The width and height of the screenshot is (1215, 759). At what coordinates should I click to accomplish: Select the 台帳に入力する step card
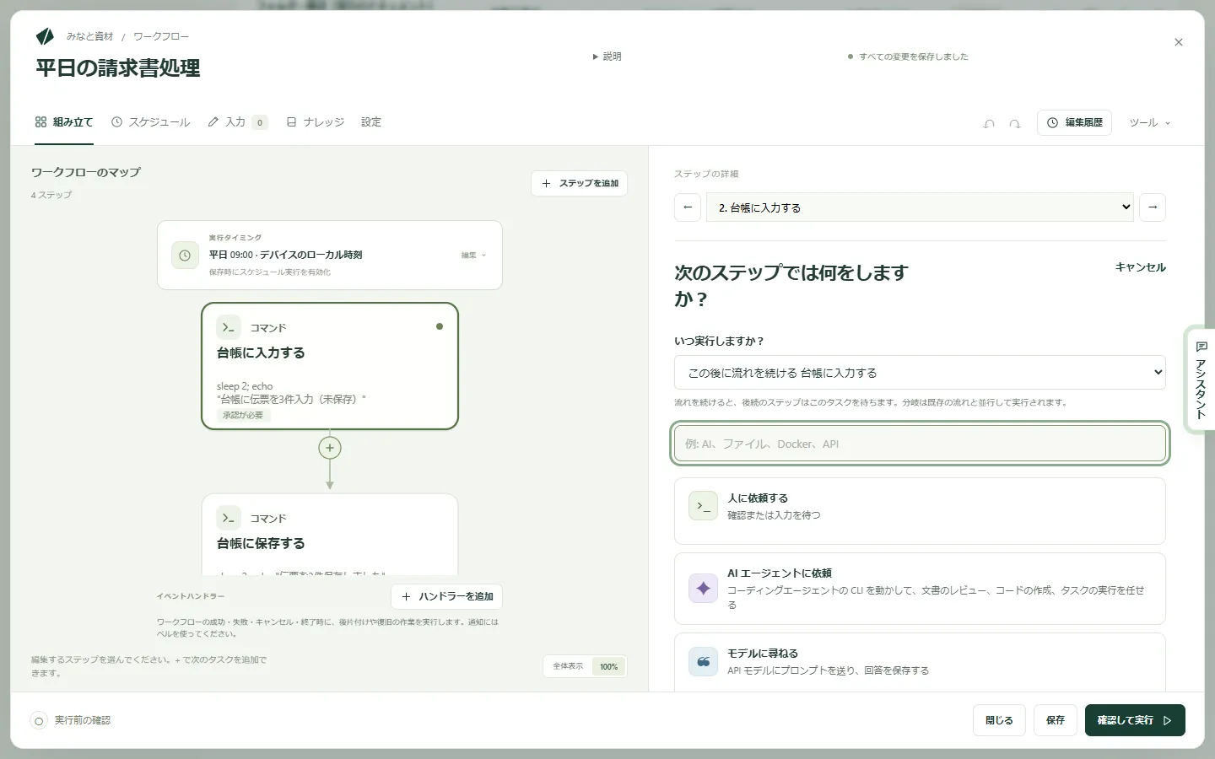pos(330,366)
